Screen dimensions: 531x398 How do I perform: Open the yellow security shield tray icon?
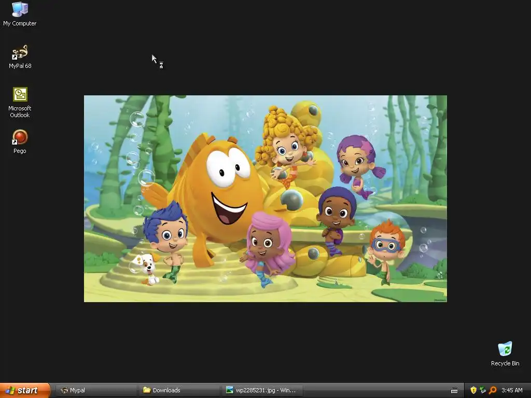click(x=473, y=390)
